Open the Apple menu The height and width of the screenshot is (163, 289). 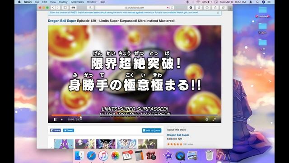(19, 2)
